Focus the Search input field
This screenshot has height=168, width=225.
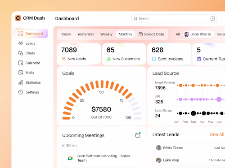[x=174, y=18]
